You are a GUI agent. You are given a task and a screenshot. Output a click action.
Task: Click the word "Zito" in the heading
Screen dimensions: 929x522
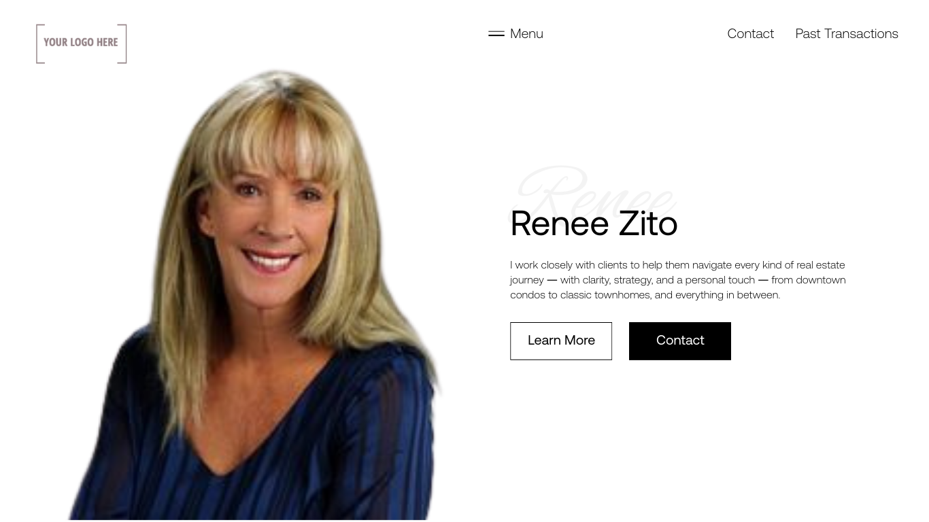click(x=648, y=224)
